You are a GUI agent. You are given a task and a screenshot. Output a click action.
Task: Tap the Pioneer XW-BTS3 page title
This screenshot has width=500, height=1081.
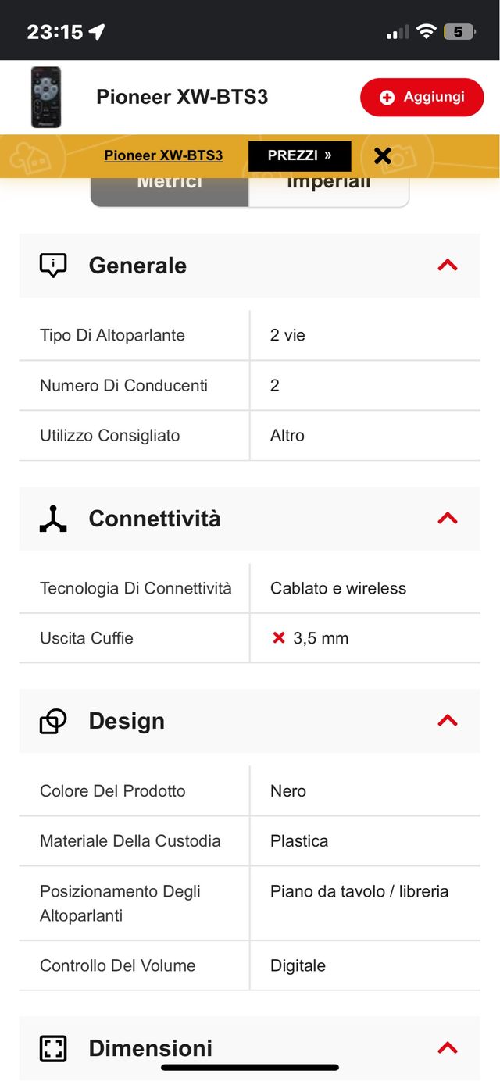click(x=182, y=97)
